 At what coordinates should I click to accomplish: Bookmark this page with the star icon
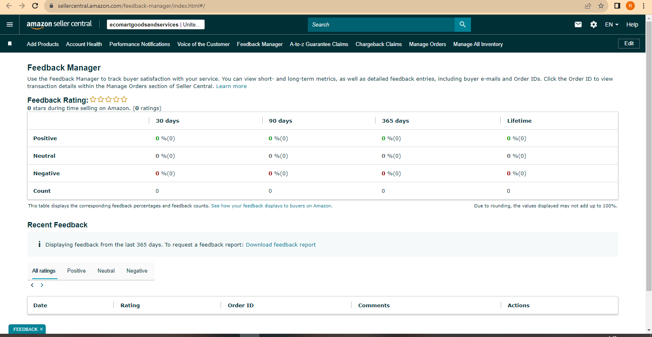coord(601,6)
